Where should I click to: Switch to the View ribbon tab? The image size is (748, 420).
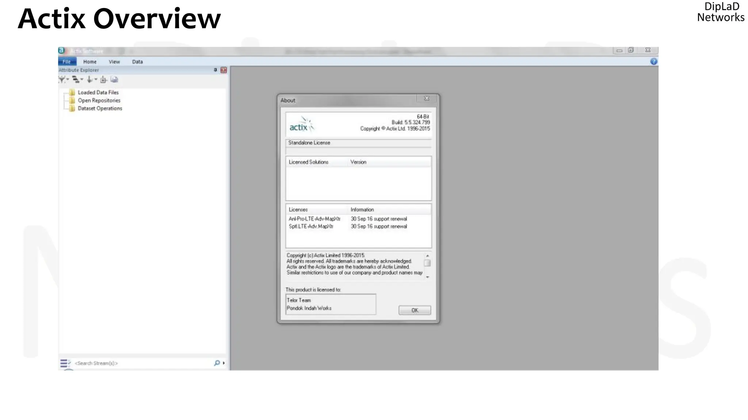tap(114, 62)
